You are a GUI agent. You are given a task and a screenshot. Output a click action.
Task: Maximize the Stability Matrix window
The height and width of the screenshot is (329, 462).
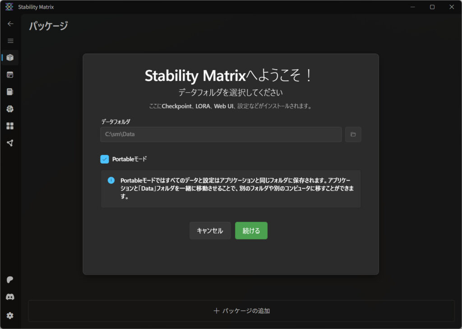coord(432,7)
